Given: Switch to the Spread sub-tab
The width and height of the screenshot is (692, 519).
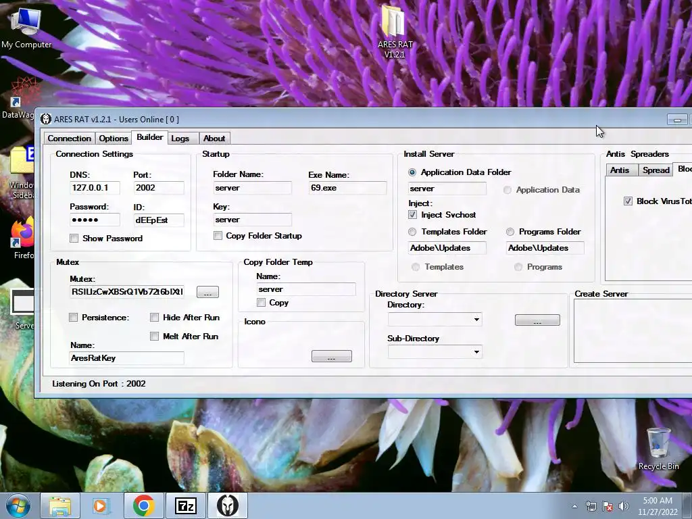Looking at the screenshot, I should 656,170.
